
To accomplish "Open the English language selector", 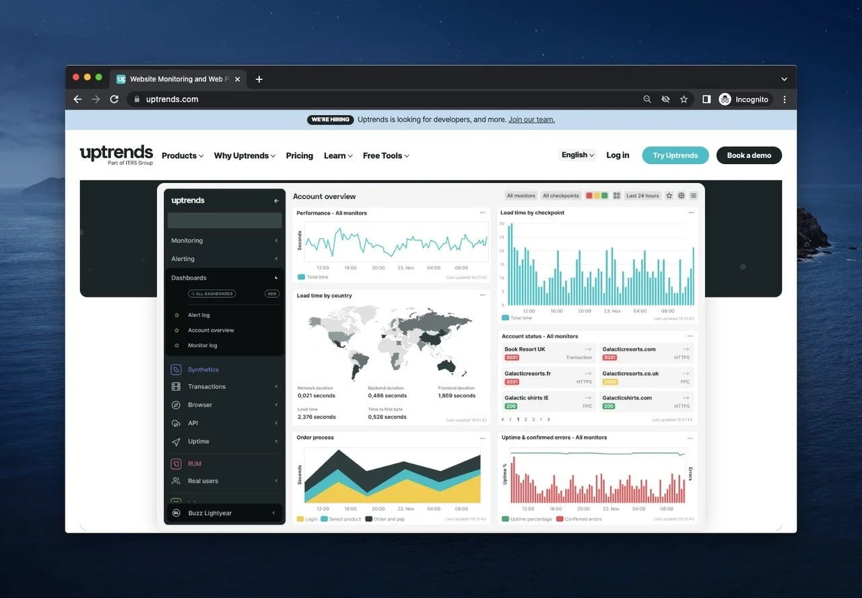I will (578, 155).
